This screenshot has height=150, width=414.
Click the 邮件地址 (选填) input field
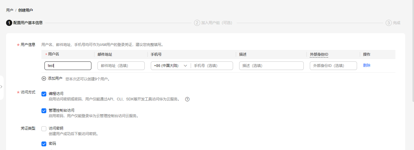(121, 66)
